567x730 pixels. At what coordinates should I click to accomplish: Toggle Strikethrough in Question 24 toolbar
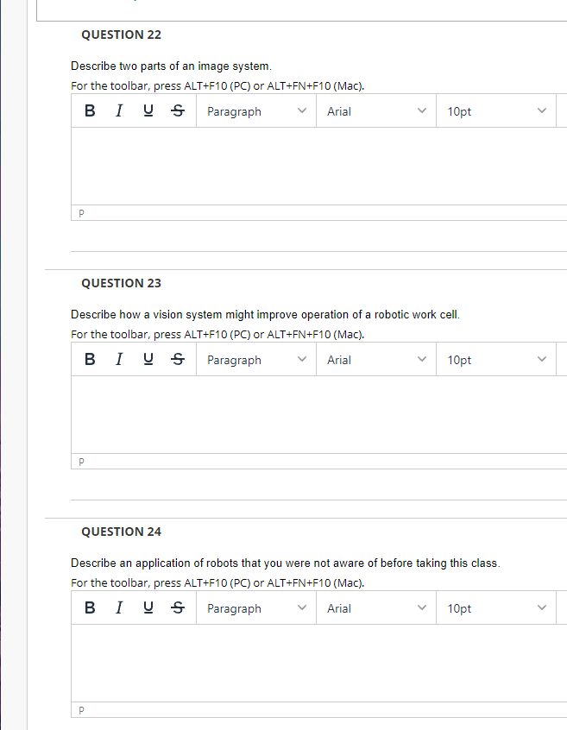pyautogui.click(x=178, y=608)
